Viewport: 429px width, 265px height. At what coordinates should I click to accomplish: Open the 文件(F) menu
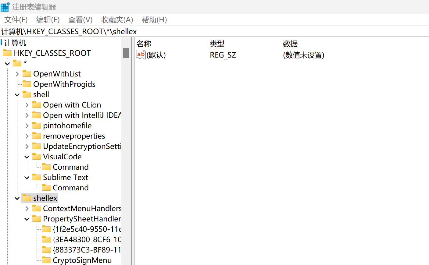(16, 20)
